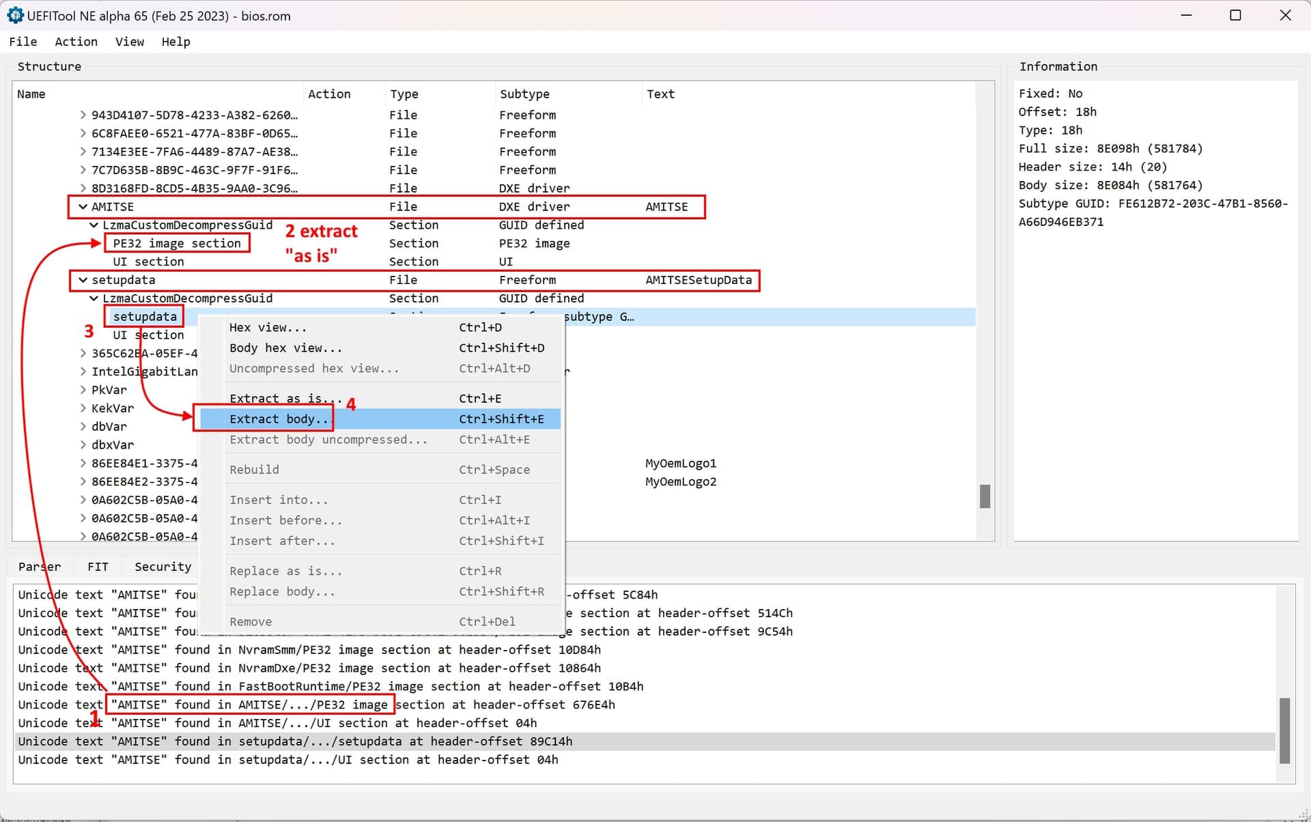The width and height of the screenshot is (1311, 822).
Task: Open the View menu
Action: pyautogui.click(x=130, y=42)
